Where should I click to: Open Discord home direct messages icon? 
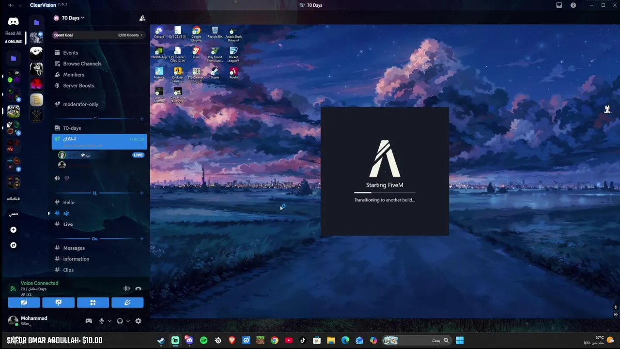(x=13, y=21)
